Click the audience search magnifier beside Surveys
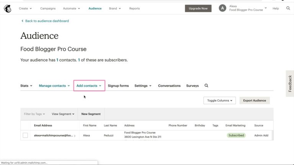This screenshot has height=165, width=294. pyautogui.click(x=206, y=86)
